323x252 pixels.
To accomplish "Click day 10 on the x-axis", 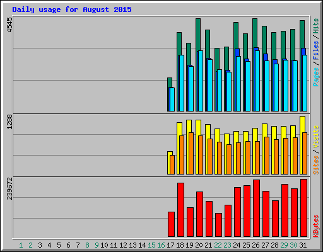I will [x=104, y=245].
